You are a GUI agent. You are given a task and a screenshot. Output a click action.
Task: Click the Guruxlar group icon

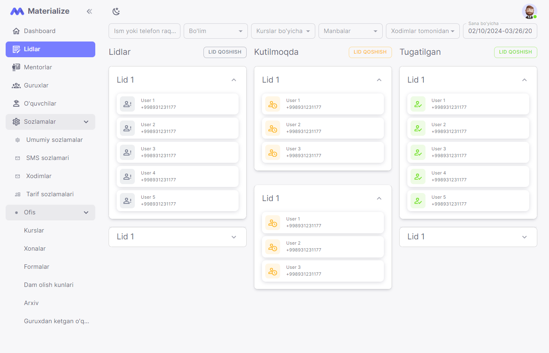point(16,85)
